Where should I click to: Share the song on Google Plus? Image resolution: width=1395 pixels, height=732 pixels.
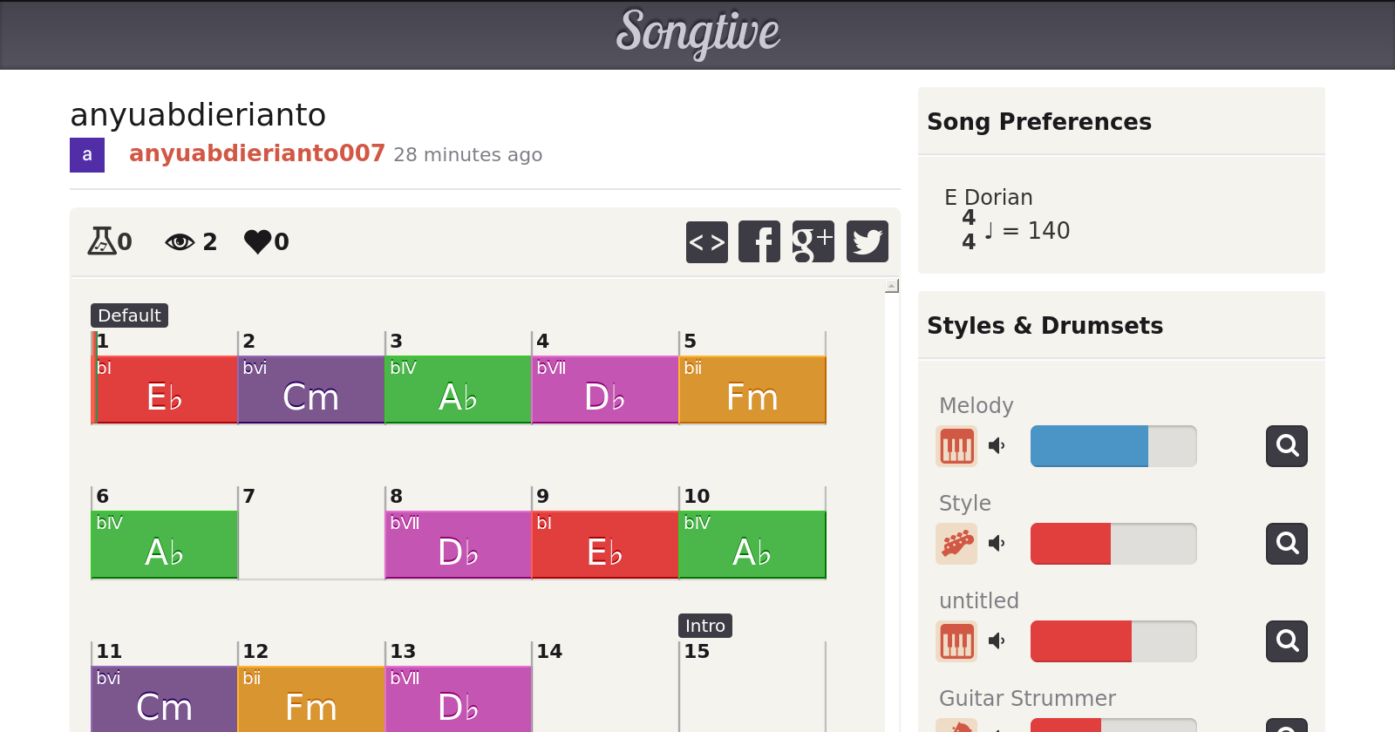pos(813,241)
